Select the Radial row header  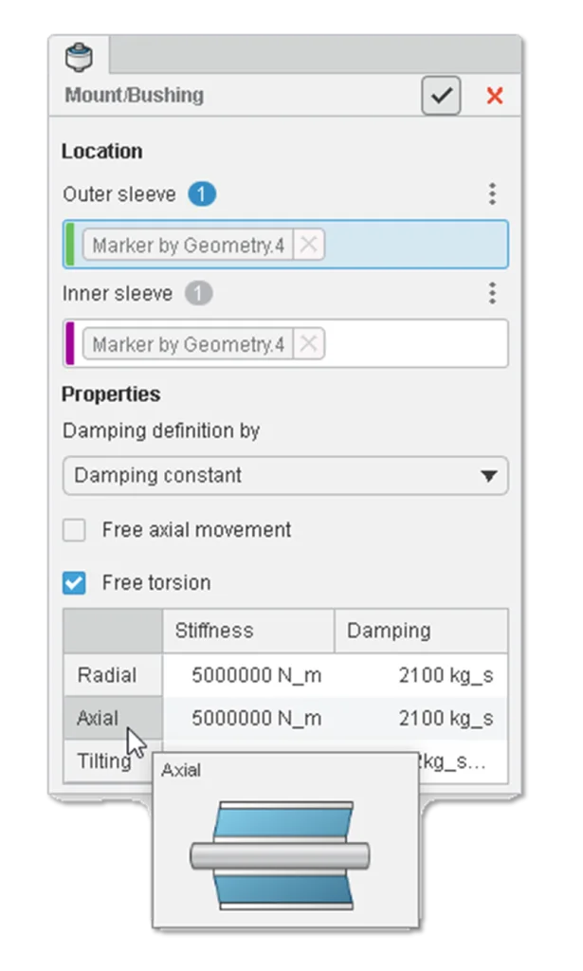pos(107,675)
